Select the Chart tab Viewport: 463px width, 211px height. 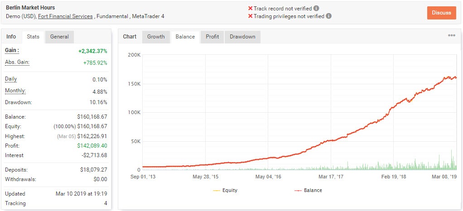point(130,37)
